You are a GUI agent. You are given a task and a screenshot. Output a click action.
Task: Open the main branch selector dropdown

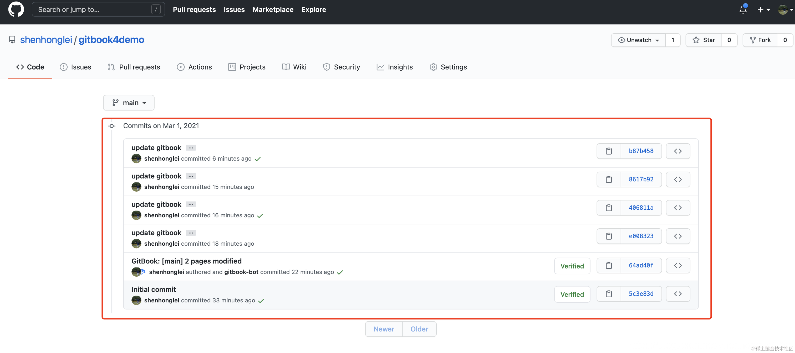tap(129, 103)
